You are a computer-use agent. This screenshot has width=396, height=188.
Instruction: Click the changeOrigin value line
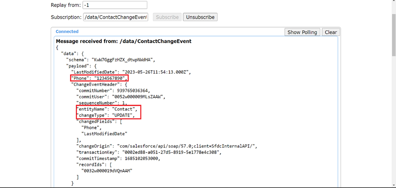166,146
